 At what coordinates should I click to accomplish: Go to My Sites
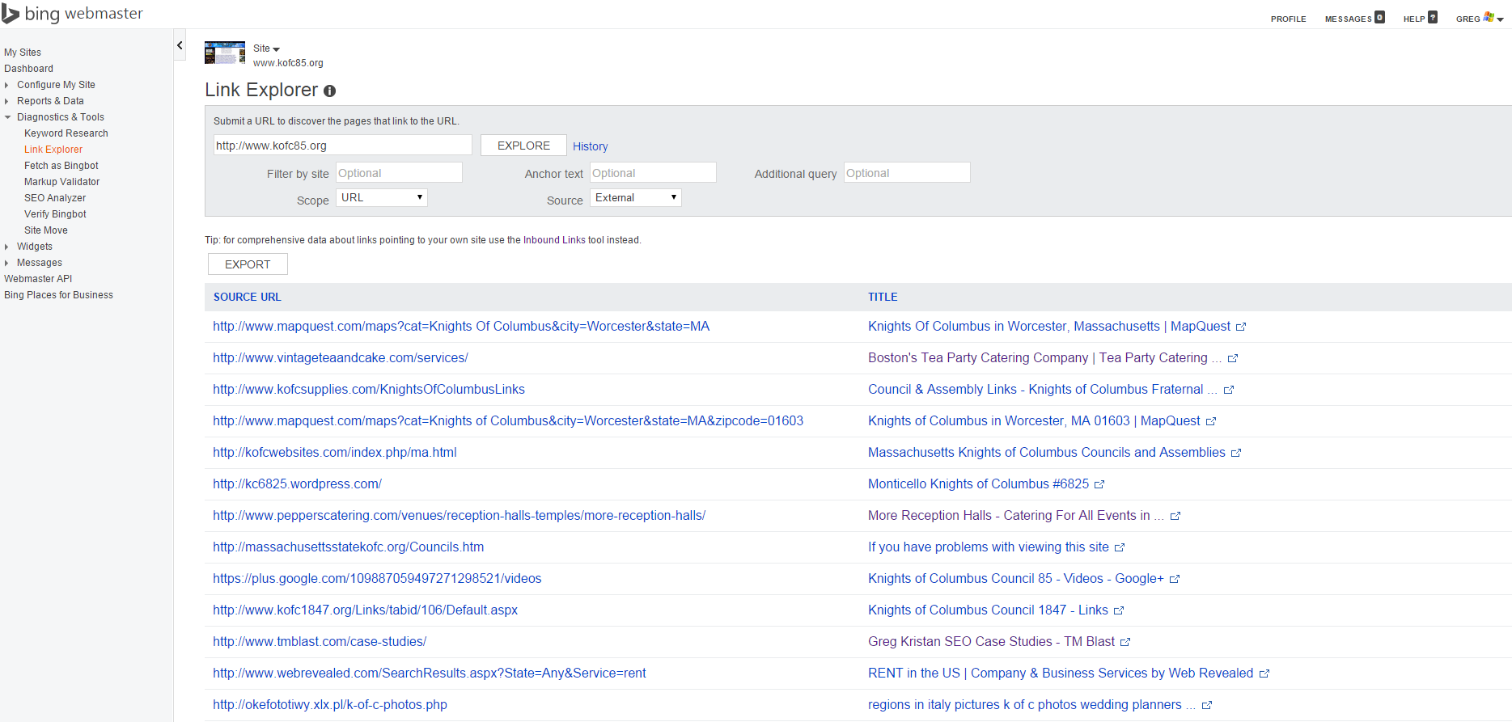point(23,53)
